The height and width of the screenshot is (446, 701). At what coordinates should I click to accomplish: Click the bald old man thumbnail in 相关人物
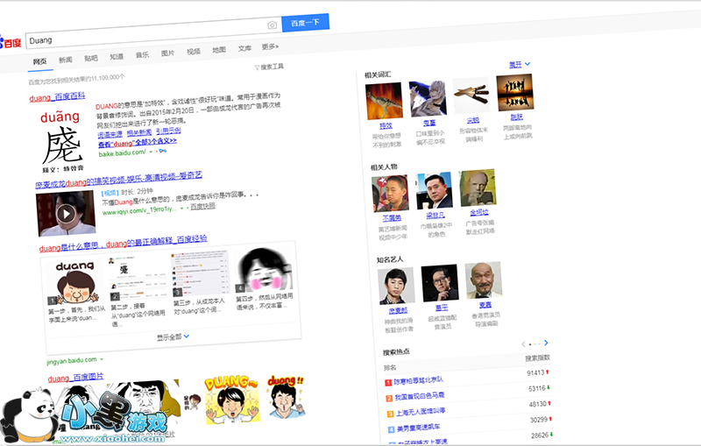478,188
